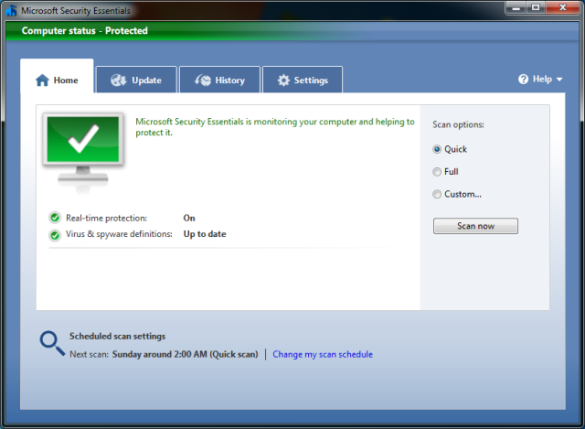
Task: Click the Help question mark icon
Action: tap(523, 80)
